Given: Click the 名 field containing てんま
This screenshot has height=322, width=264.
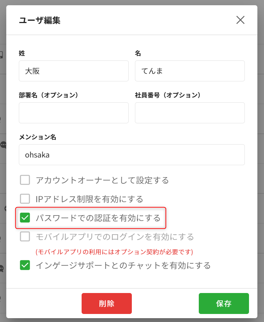Looking at the screenshot, I should coord(190,71).
